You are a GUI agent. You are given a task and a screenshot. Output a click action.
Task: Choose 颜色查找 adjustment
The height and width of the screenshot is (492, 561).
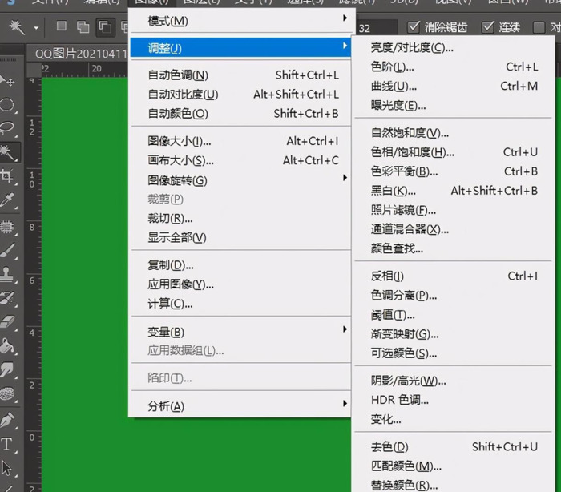pos(453,248)
